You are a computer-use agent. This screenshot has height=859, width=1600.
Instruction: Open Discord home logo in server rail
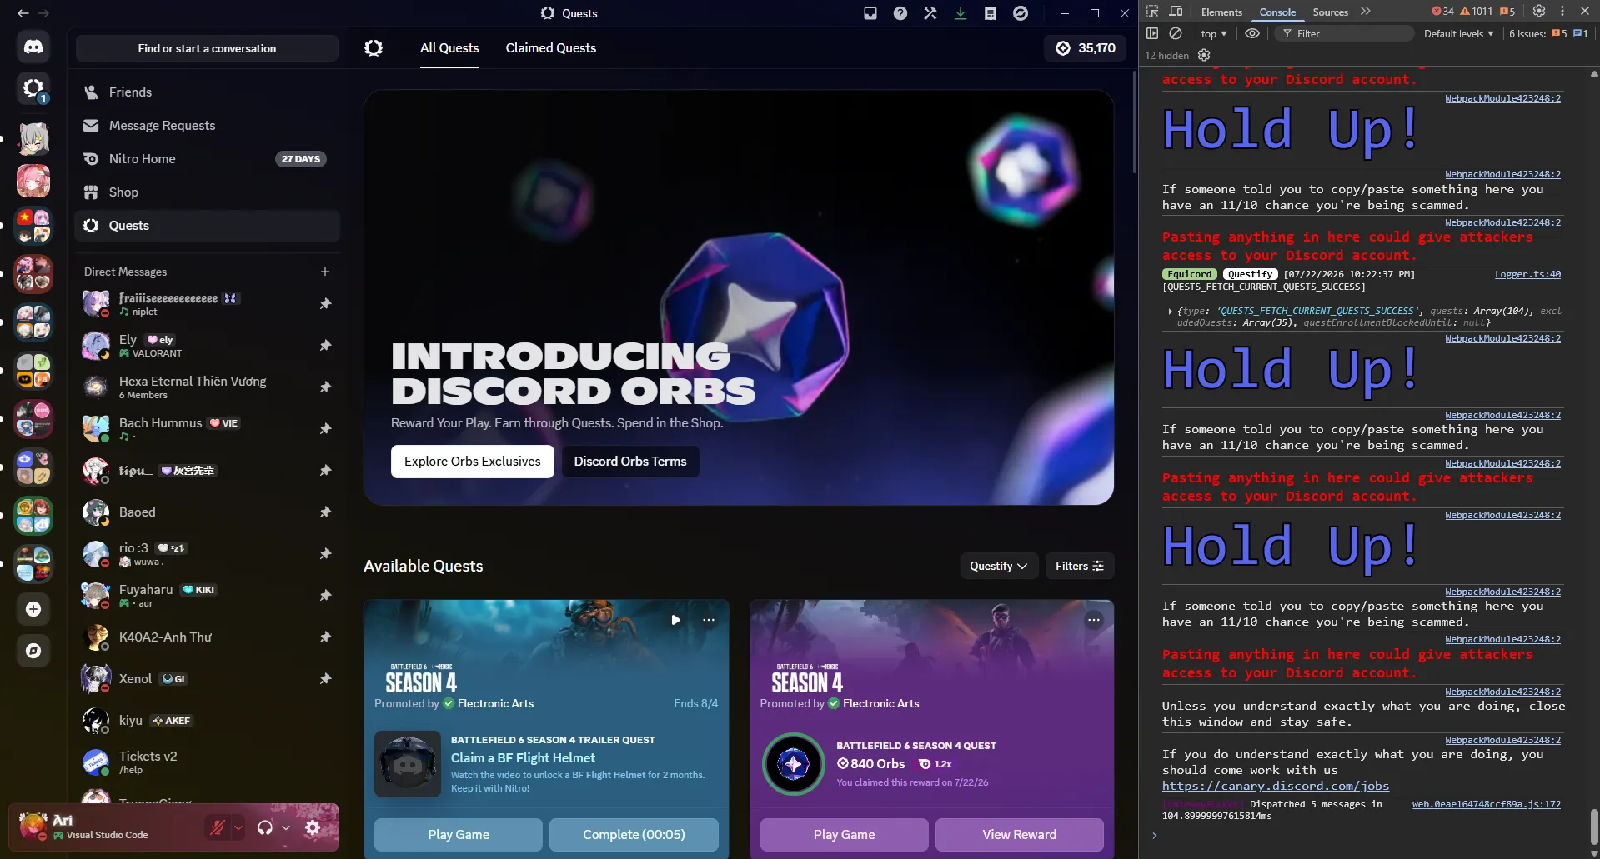pyautogui.click(x=33, y=47)
